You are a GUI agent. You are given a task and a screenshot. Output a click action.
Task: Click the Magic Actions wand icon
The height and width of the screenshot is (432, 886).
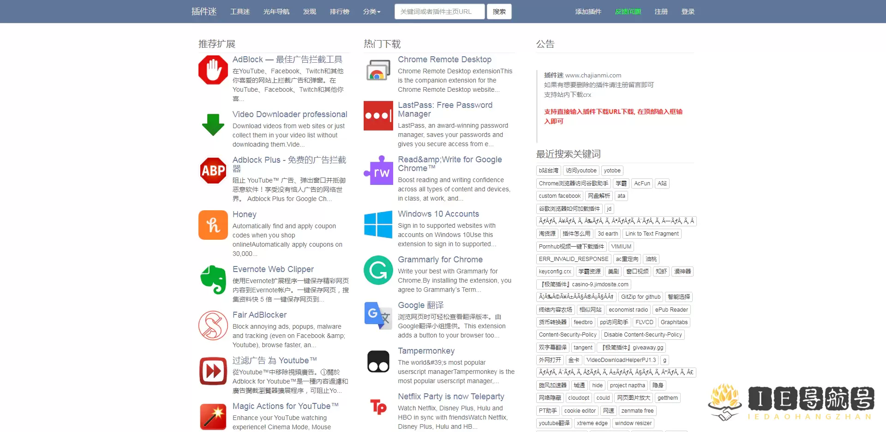pos(213,416)
